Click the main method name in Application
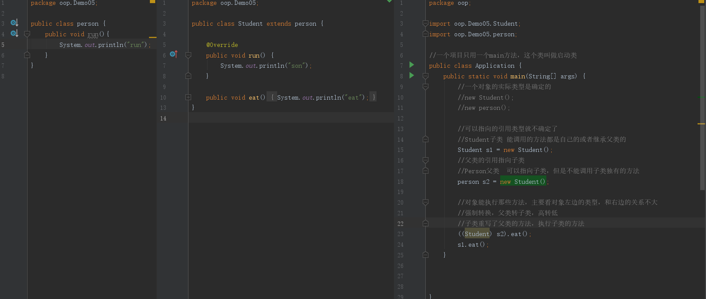 coord(518,76)
